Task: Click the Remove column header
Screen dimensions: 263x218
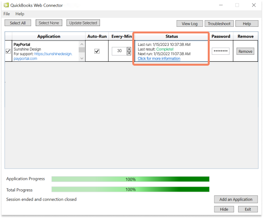Action: point(245,37)
